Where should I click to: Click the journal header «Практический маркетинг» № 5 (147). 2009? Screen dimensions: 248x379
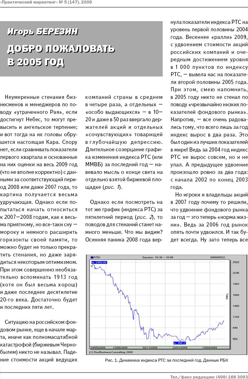pyautogui.click(x=46, y=2)
